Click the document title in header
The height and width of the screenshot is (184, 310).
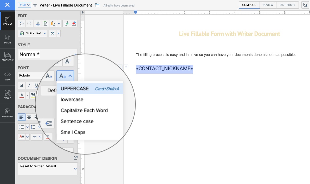tap(66, 5)
